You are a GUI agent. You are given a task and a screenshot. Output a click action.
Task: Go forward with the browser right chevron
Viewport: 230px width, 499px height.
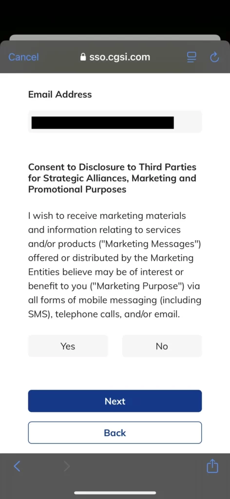[66, 466]
